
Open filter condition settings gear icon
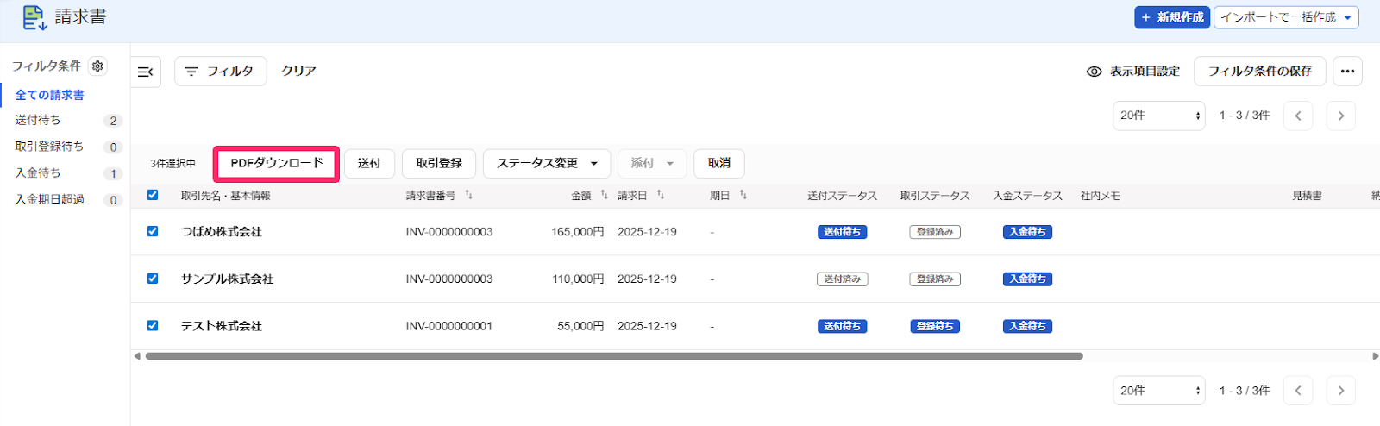[98, 66]
